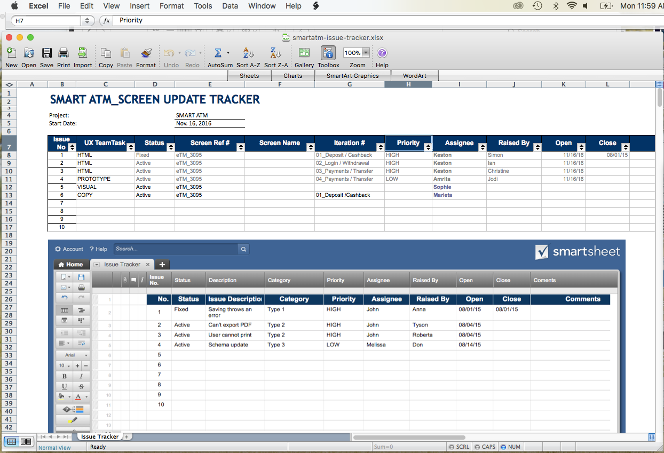Image resolution: width=664 pixels, height=453 pixels.
Task: Open the UX TeamTask filter dropdown
Action: pos(131,147)
